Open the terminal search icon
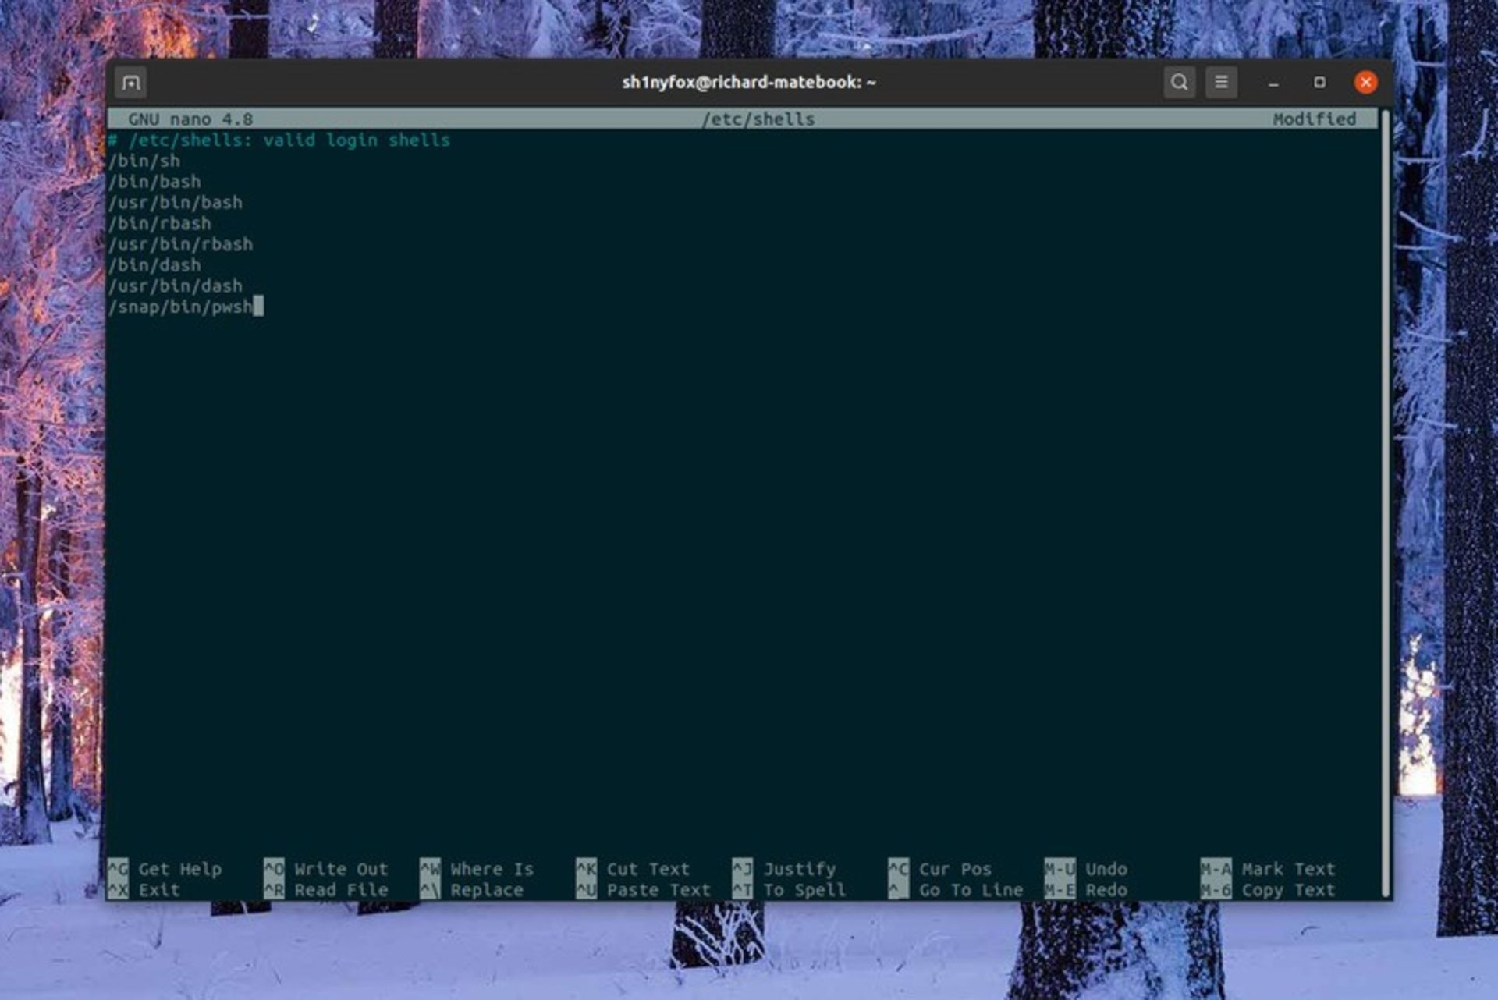 [x=1180, y=81]
